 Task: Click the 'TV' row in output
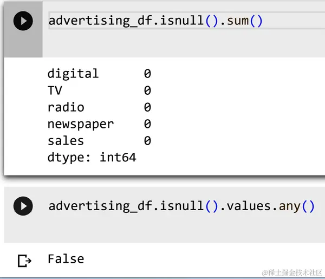click(56, 90)
